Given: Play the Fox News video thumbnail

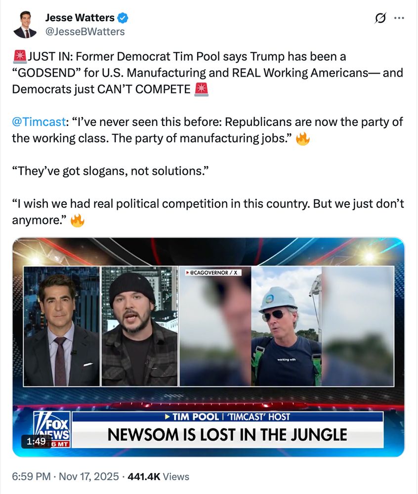Looking at the screenshot, I should [x=209, y=347].
